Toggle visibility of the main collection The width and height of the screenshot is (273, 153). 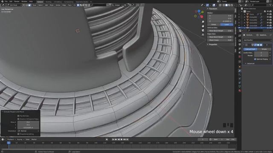click(267, 11)
